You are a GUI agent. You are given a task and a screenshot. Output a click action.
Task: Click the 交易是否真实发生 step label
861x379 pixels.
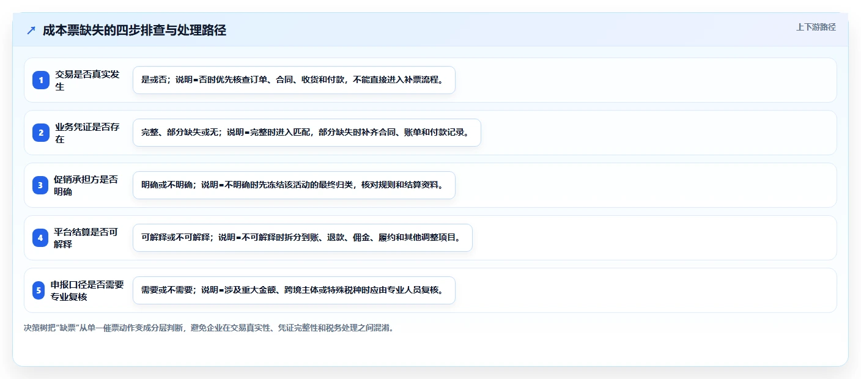tap(87, 80)
